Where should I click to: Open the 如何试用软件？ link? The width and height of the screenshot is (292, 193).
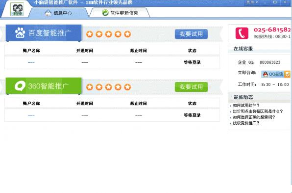[x=246, y=106]
